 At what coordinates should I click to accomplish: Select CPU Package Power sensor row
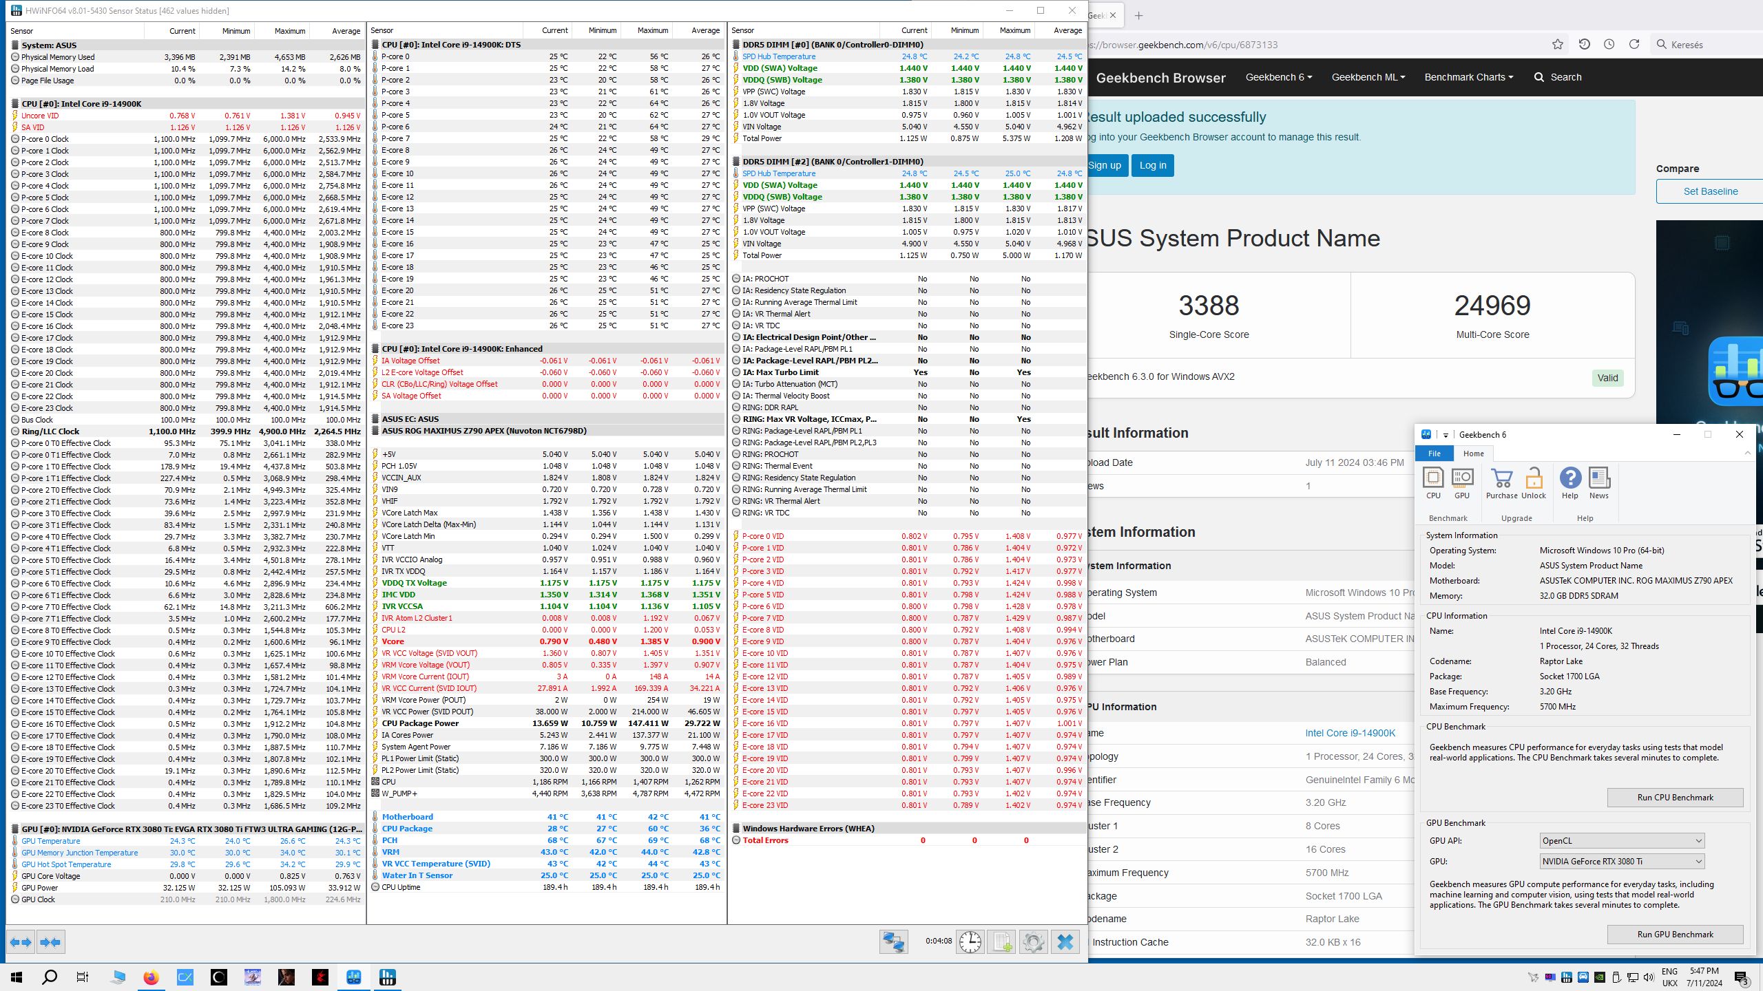[547, 723]
